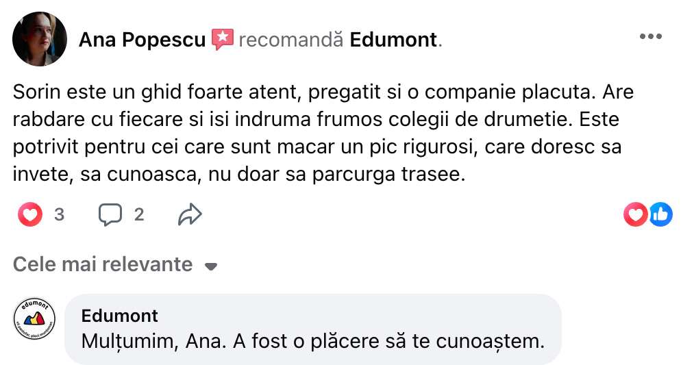Screen dimensions: 681x365
Task: Click the comment speech bubble icon
Action: click(x=110, y=215)
